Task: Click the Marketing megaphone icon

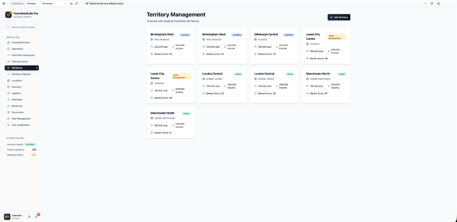Action: pyautogui.click(x=8, y=106)
